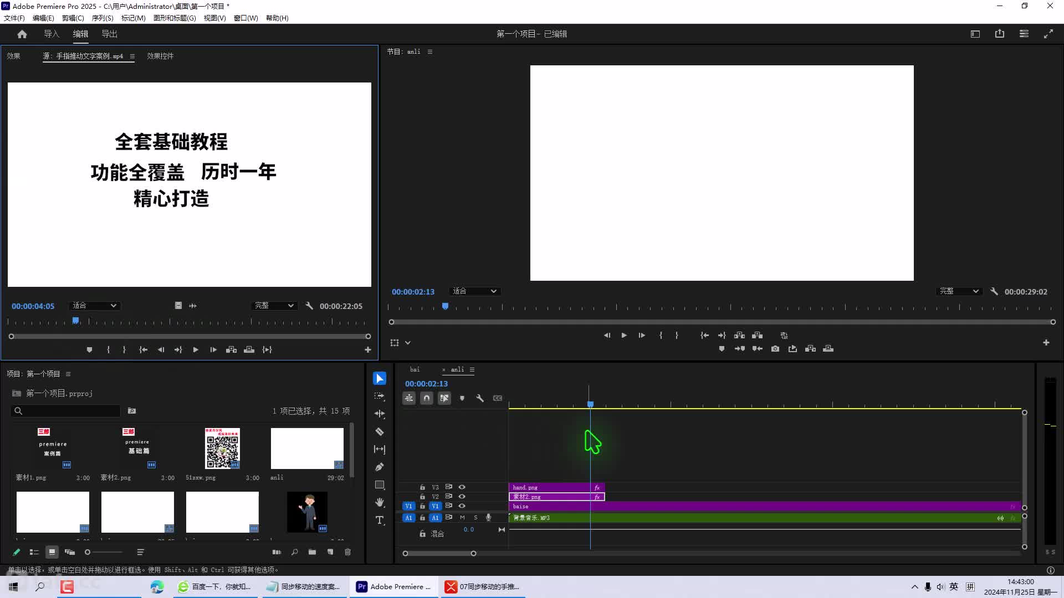Image resolution: width=1064 pixels, height=598 pixels.
Task: Open Program monitor zoom level dropdown
Action: (x=474, y=291)
